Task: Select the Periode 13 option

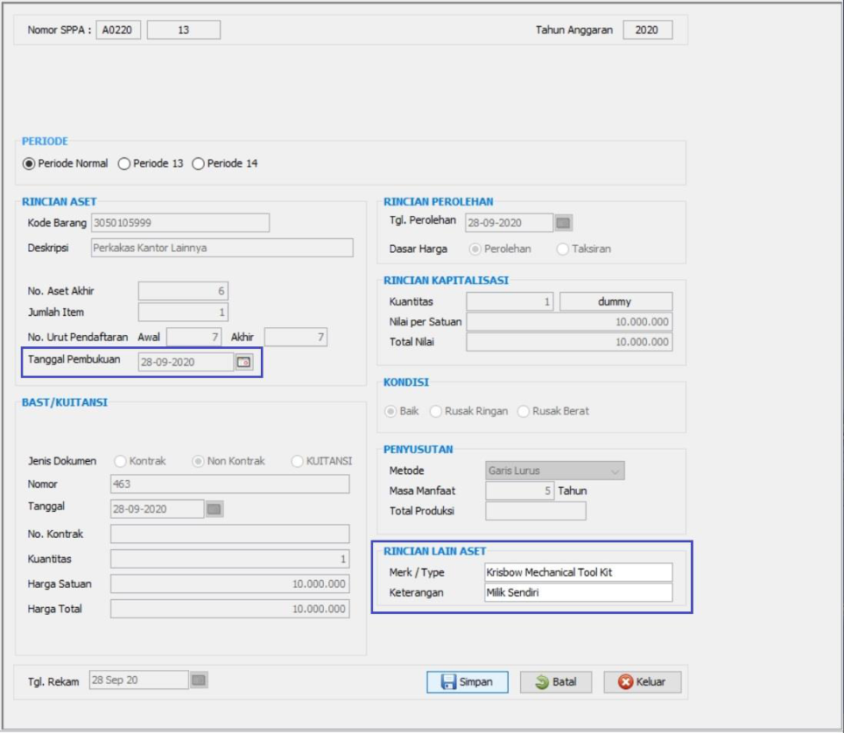Action: [124, 164]
